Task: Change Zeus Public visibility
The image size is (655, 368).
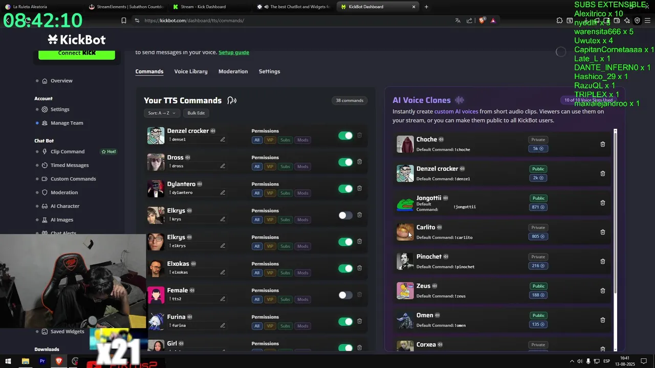Action: point(538,286)
